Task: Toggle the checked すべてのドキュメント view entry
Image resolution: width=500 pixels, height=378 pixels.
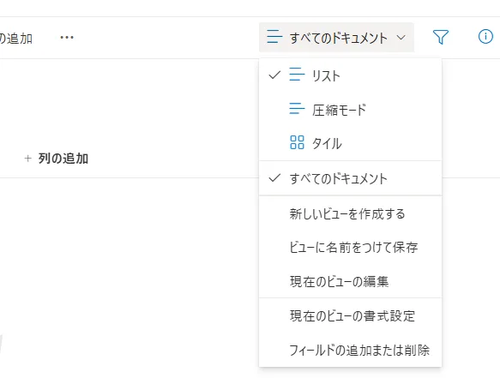Action: tap(350, 178)
